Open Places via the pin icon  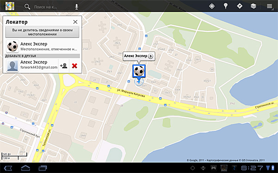(226, 6)
